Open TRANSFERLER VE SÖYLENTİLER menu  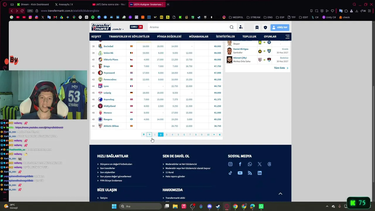tap(129, 37)
